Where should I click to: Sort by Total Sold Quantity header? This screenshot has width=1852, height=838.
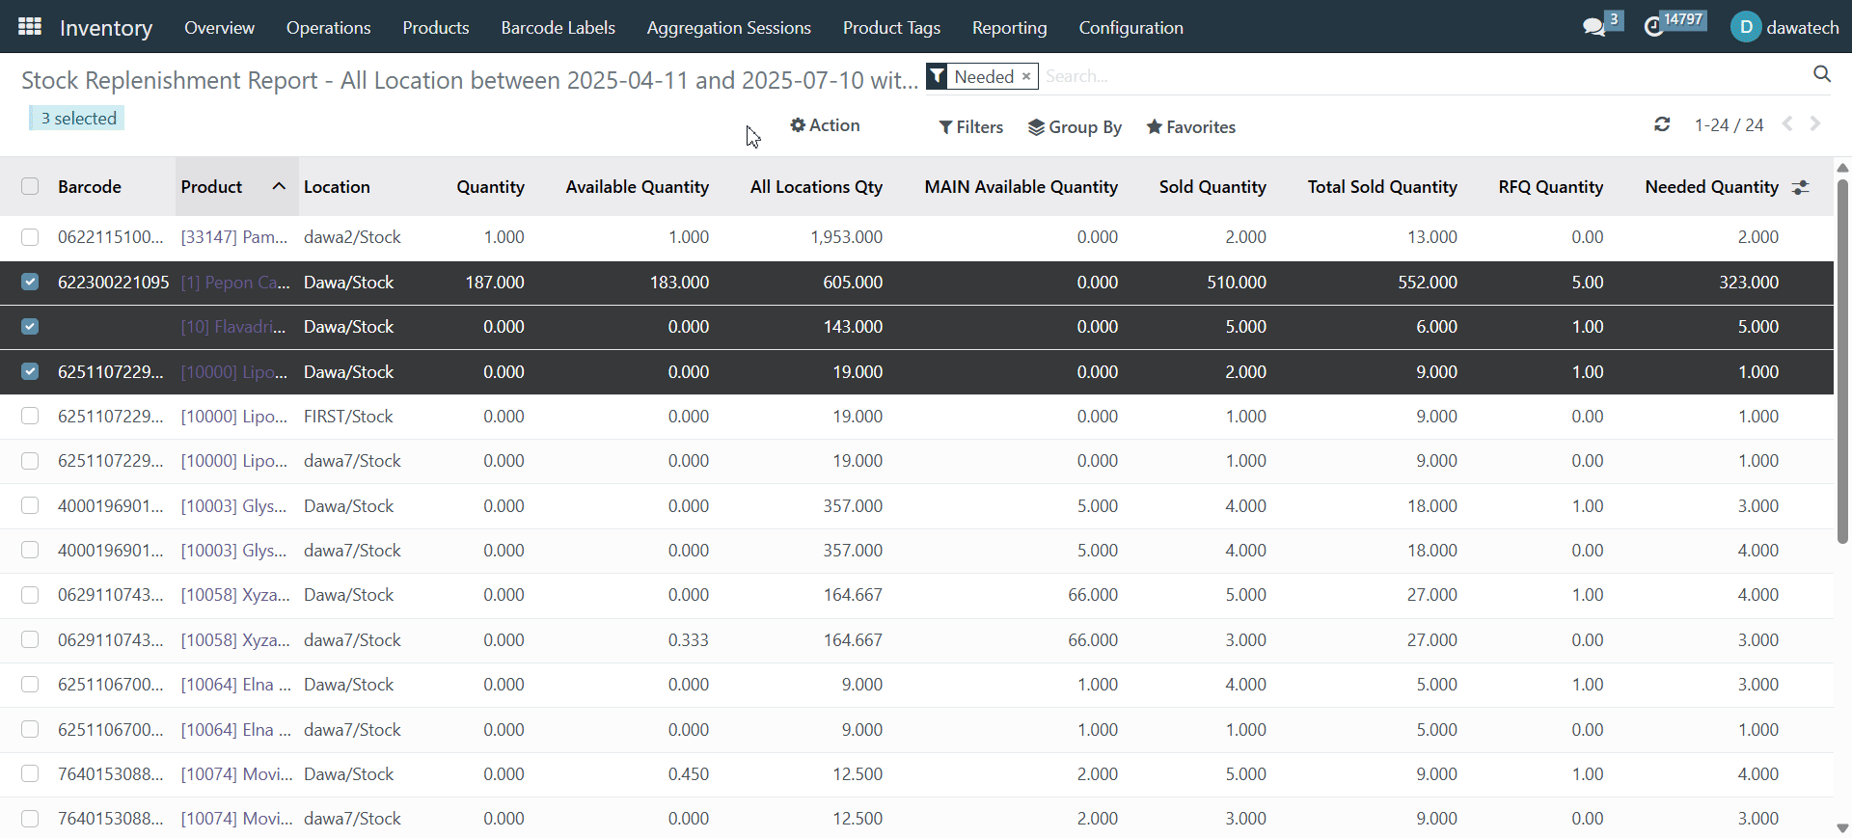tap(1382, 187)
